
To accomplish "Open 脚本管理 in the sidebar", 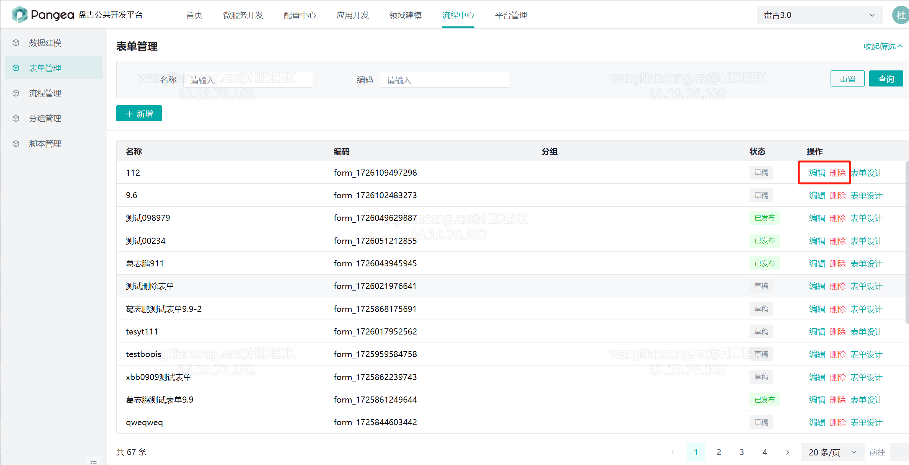I will pos(54,144).
